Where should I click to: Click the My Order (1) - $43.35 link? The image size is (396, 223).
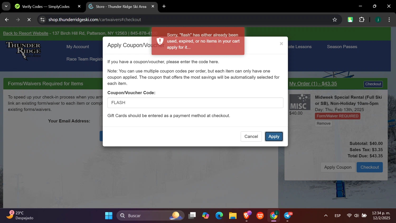[313, 84]
